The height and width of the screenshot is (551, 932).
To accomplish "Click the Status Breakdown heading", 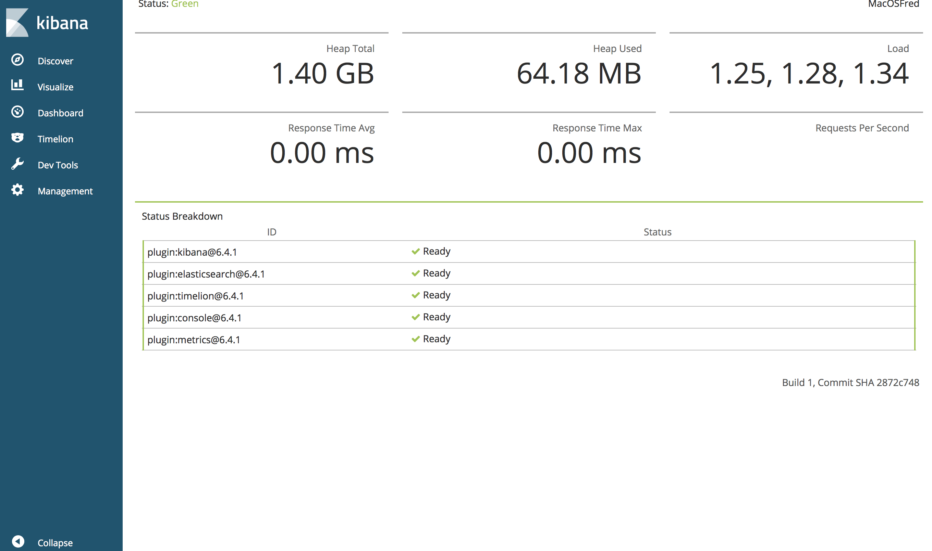I will coord(182,216).
